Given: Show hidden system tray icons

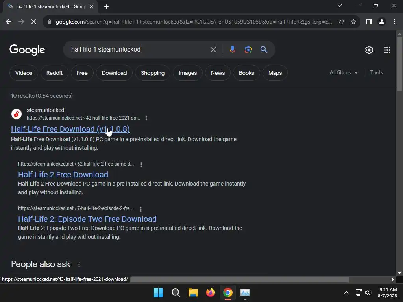Looking at the screenshot, I should (x=346, y=293).
